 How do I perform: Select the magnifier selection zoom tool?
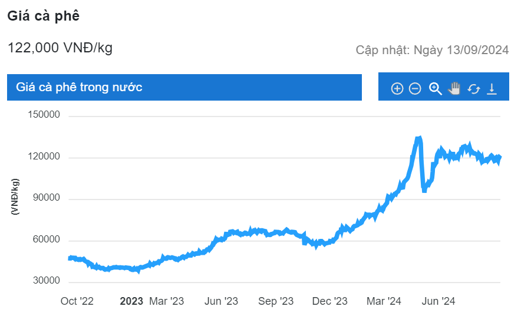pyautogui.click(x=435, y=89)
